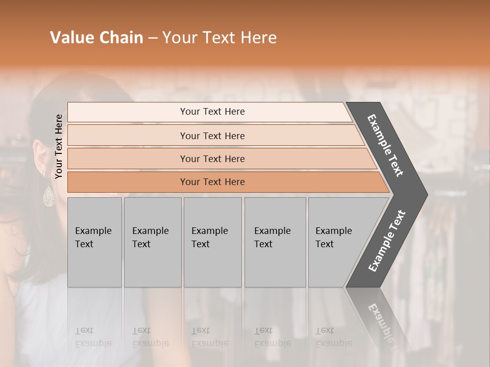Click the earring in the background photo
The image size is (490, 367).
coord(48,196)
